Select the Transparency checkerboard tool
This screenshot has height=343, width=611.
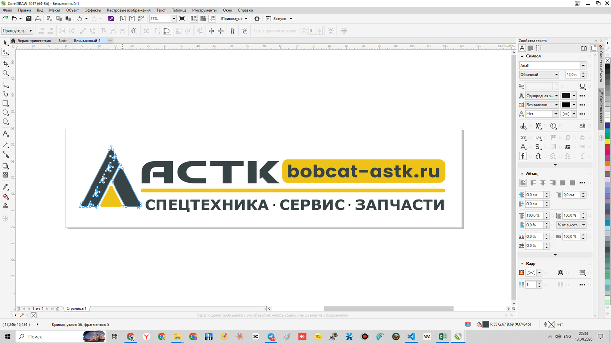coord(5,175)
